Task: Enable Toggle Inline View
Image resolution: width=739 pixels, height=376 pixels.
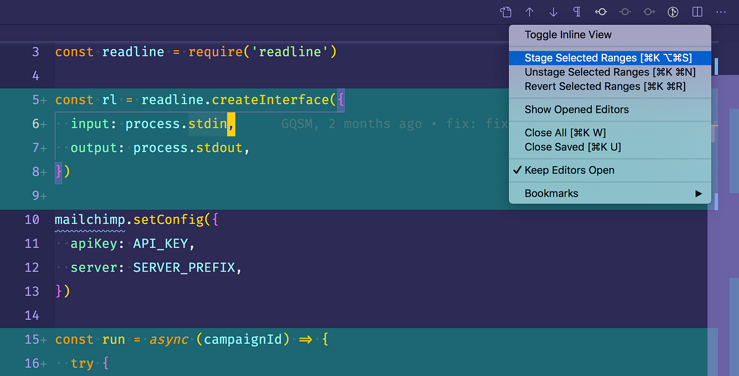Action: (x=567, y=34)
